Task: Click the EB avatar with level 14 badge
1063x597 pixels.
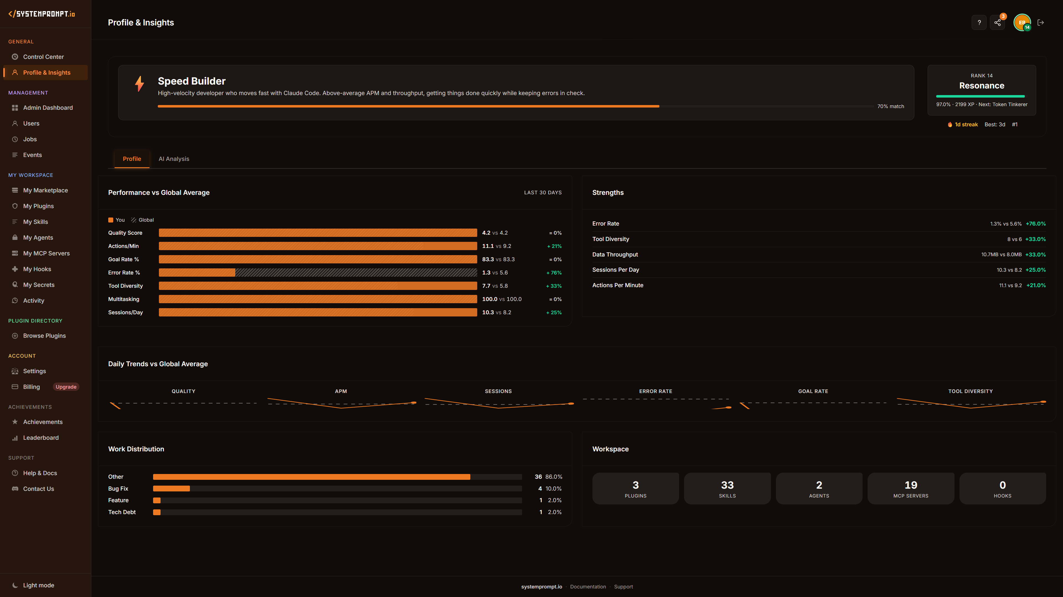Action: pos(1022,22)
